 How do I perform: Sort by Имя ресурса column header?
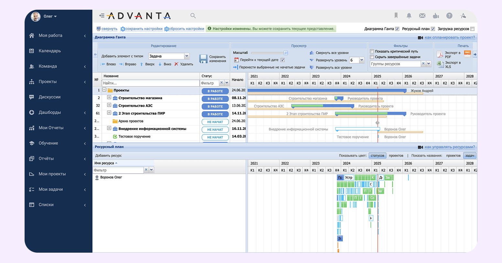[x=105, y=163]
